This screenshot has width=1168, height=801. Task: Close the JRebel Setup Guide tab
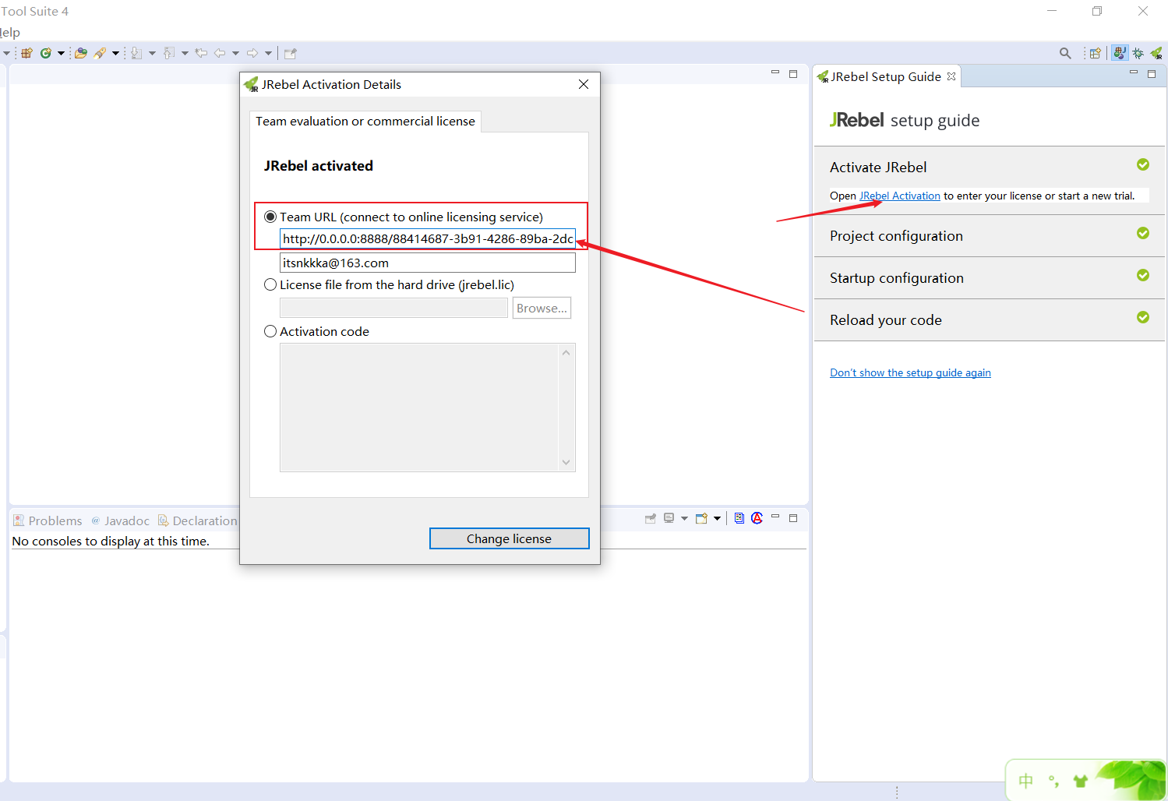click(951, 76)
